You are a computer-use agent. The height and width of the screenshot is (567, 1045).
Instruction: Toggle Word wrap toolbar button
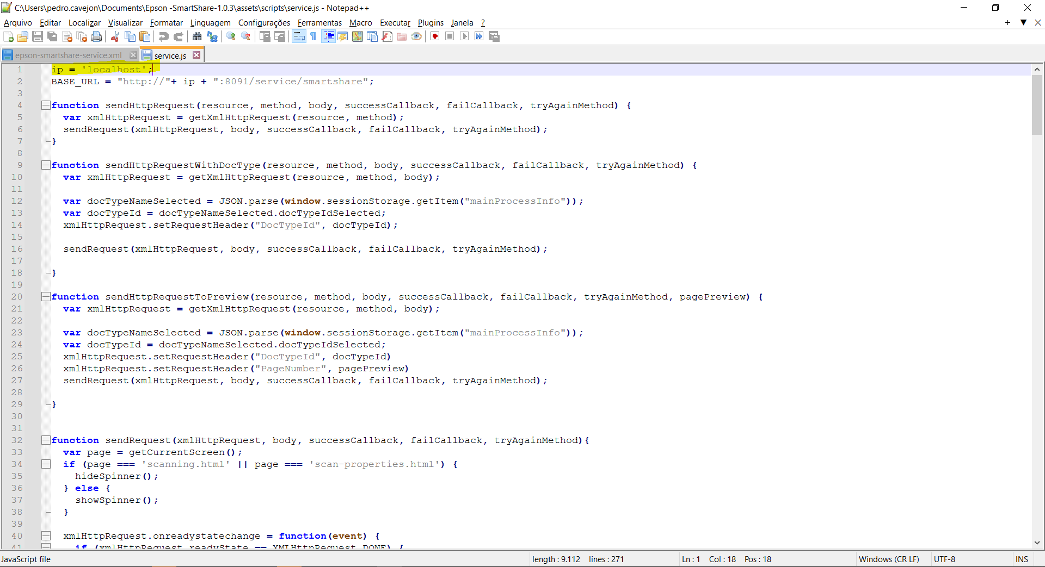[299, 36]
